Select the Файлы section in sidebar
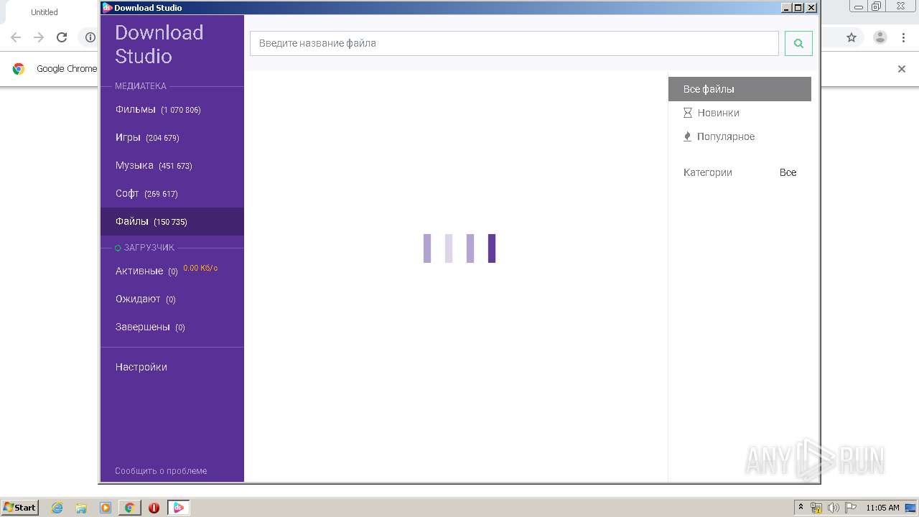The width and height of the screenshot is (919, 517). click(x=172, y=222)
